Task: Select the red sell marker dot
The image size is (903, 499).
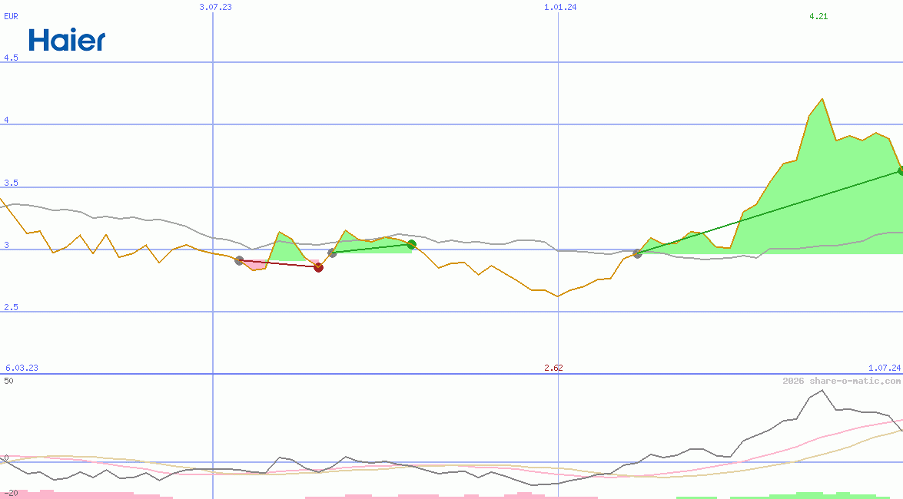Action: tap(318, 267)
